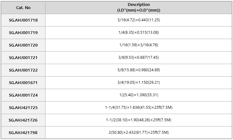233x140 pixels.
Task: Select catalog number SG.AHJ421725
Action: tap(23, 108)
